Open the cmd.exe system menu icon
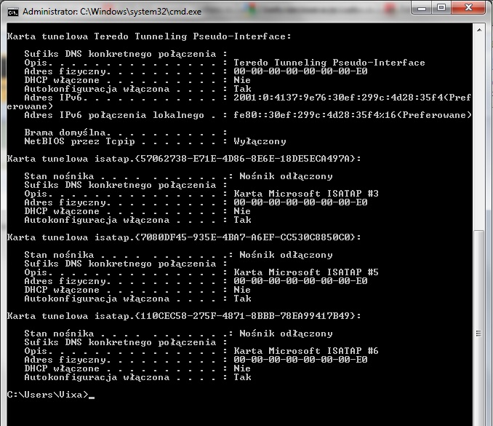 point(13,12)
